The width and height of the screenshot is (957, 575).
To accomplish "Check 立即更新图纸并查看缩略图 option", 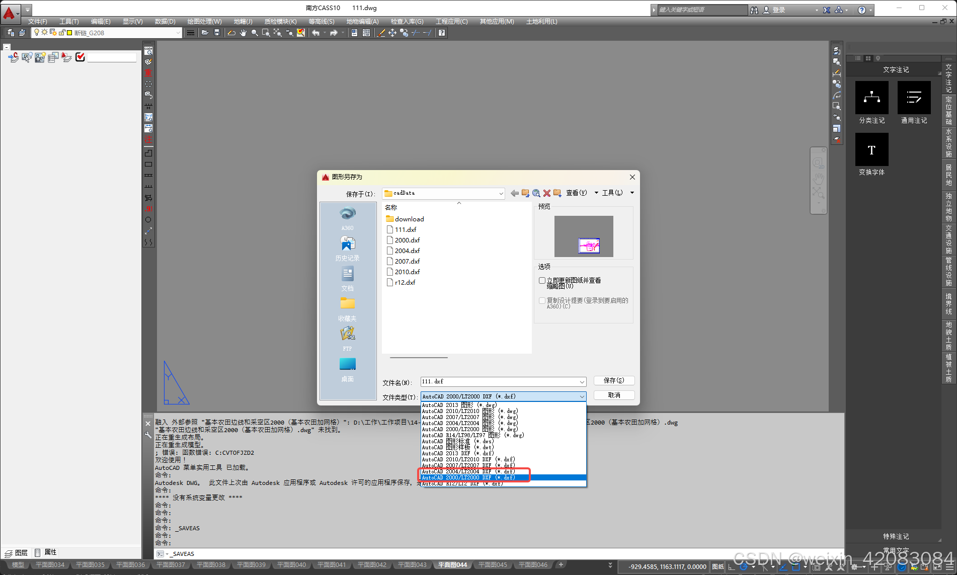I will pos(542,281).
